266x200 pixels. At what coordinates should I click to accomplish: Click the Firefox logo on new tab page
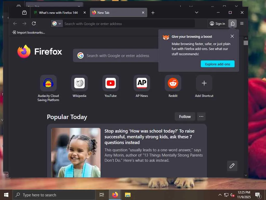(40, 51)
